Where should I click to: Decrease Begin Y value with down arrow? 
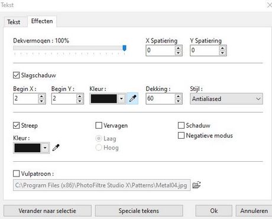click(x=80, y=101)
